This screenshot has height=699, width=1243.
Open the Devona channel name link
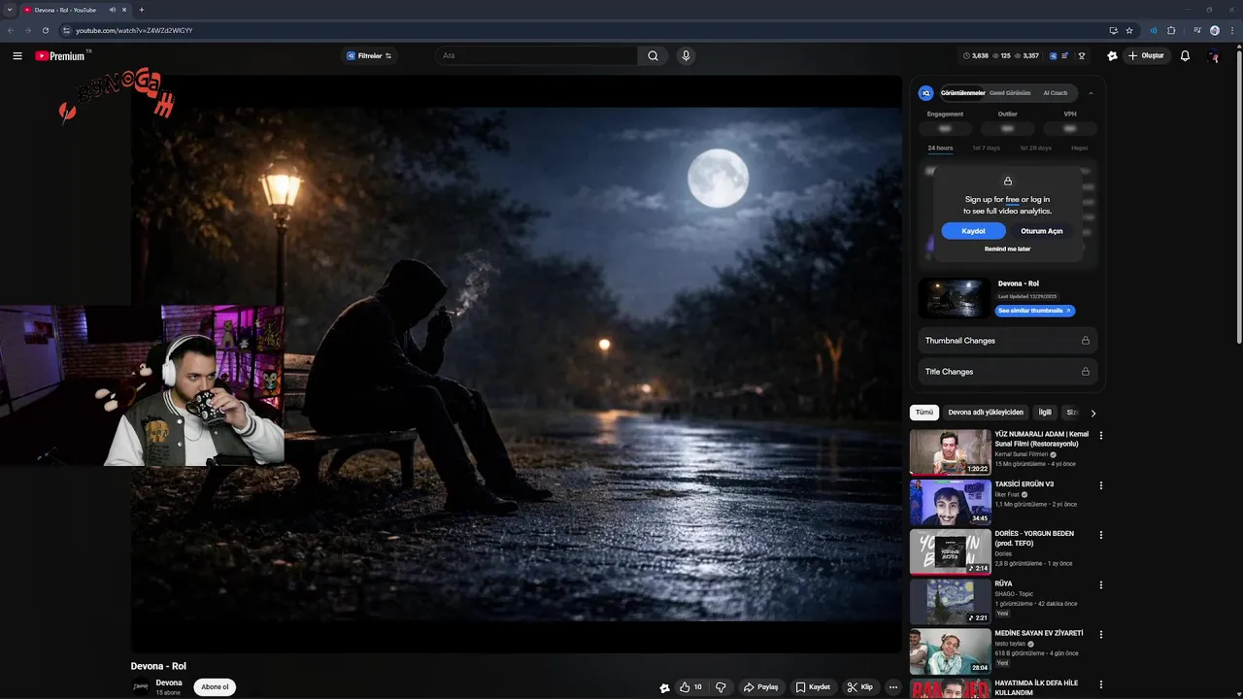click(x=169, y=682)
